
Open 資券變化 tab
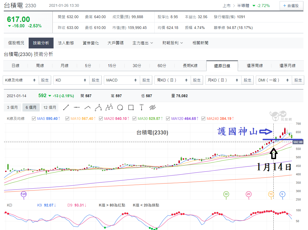click(x=91, y=43)
